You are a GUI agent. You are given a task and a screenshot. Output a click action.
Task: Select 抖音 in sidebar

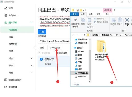click(x=11, y=37)
